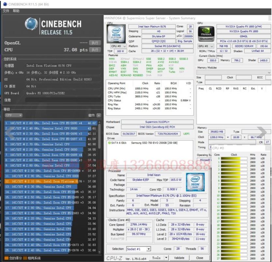Click the green SATA drive status icon
This screenshot has height=262, width=272.
click(x=109, y=143)
